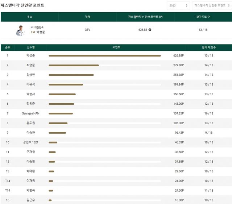Viewport: 232px width, 204px height.
Task: Click the 순위 column header
Action: pyautogui.click(x=8, y=47)
